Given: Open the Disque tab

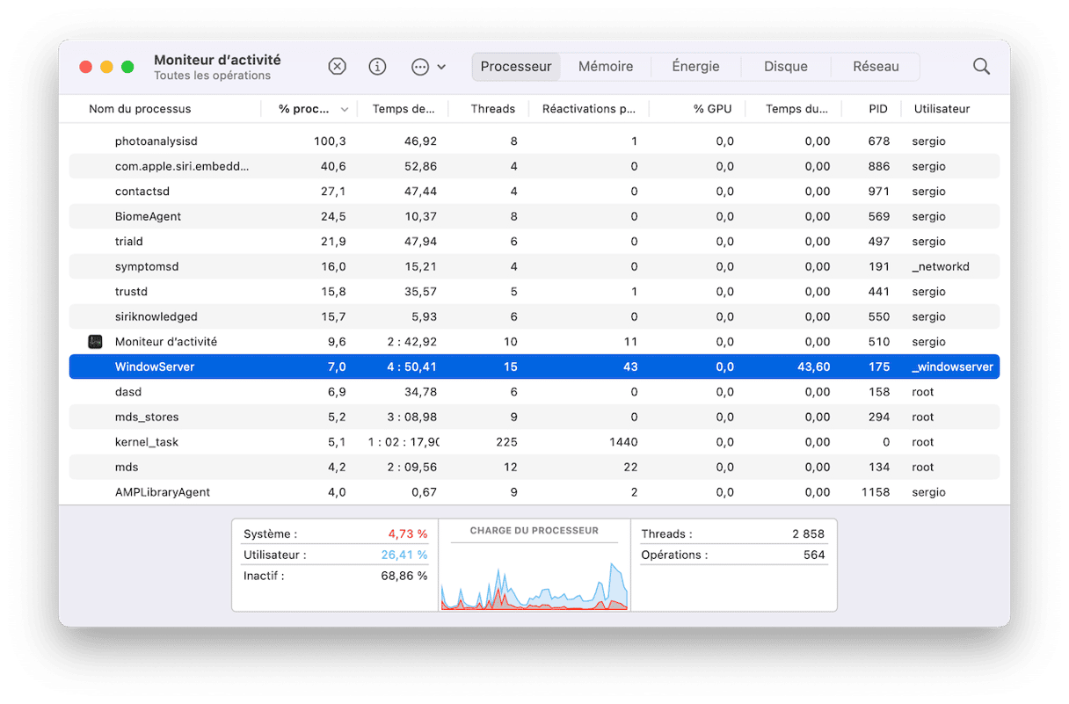Looking at the screenshot, I should coord(786,67).
